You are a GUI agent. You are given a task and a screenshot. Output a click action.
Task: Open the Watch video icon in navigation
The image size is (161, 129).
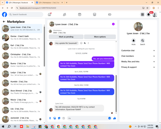pos(80,15)
